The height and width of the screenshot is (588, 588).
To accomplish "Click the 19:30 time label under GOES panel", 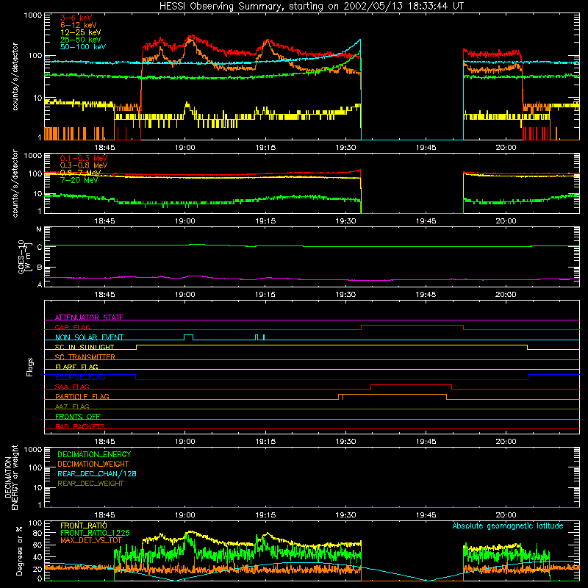I will pos(345,295).
